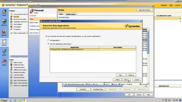Screen dimensions: 182x102
Task: Click Import a Firewall policy icon
Action: (x=11, y=83)
